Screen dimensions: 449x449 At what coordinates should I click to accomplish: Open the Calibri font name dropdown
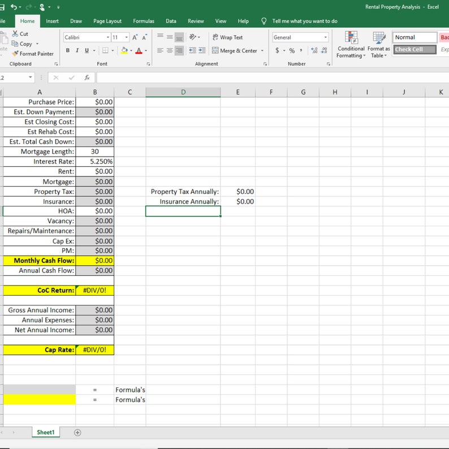tap(108, 37)
